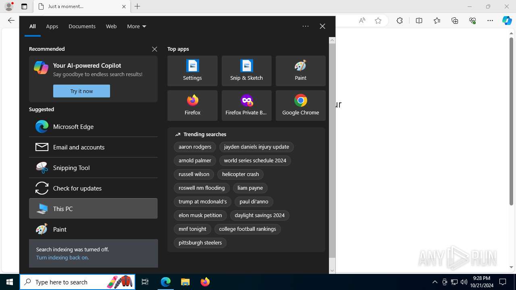This screenshot has height=290, width=516.
Task: Open Edge Extensions icon in toolbar
Action: [399, 21]
